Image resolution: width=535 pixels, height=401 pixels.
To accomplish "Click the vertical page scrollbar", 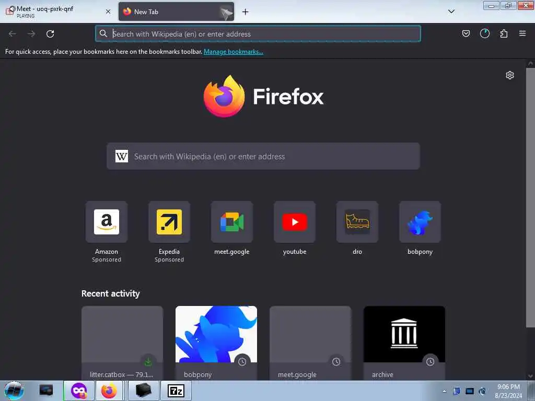I will point(530,198).
